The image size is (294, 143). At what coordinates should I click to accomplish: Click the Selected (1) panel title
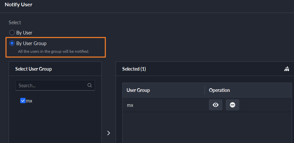pyautogui.click(x=134, y=69)
